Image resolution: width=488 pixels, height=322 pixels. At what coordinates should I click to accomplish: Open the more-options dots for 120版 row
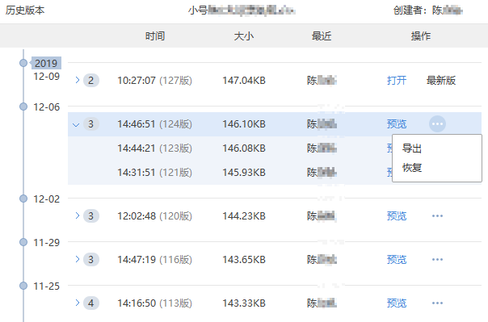pyautogui.click(x=437, y=216)
